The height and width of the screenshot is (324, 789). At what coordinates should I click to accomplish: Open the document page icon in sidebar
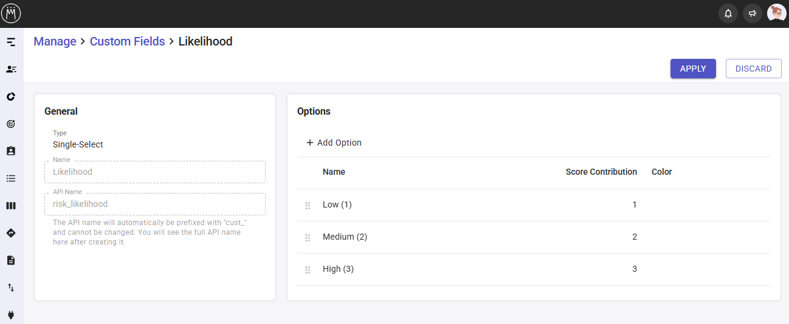click(11, 260)
